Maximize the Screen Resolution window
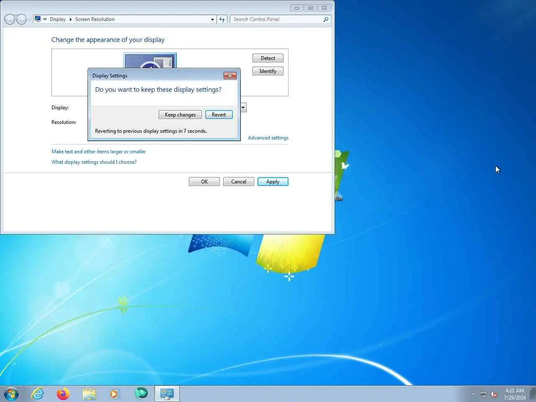This screenshot has width=536, height=402. click(x=310, y=8)
